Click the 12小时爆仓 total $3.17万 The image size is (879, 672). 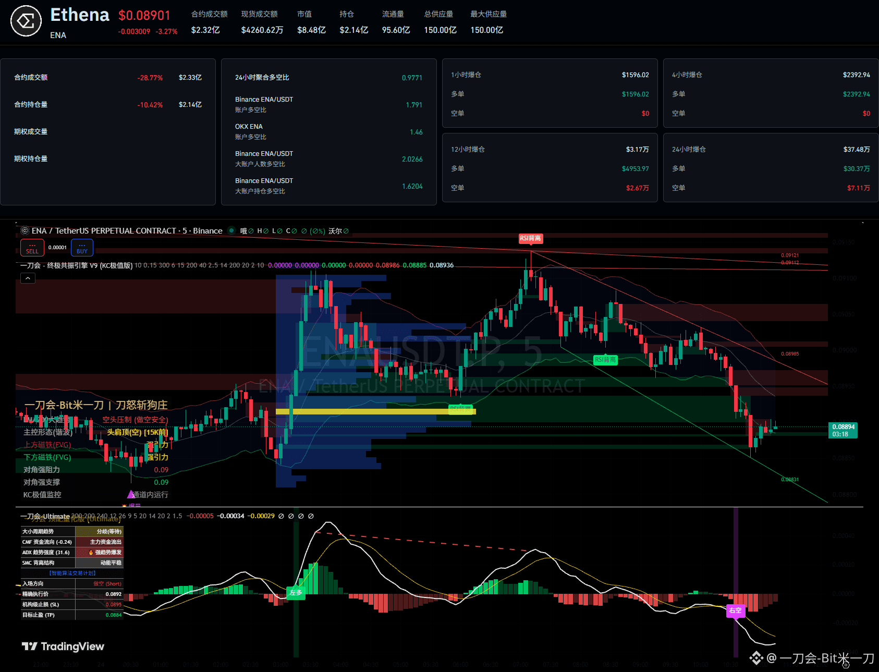coord(637,149)
